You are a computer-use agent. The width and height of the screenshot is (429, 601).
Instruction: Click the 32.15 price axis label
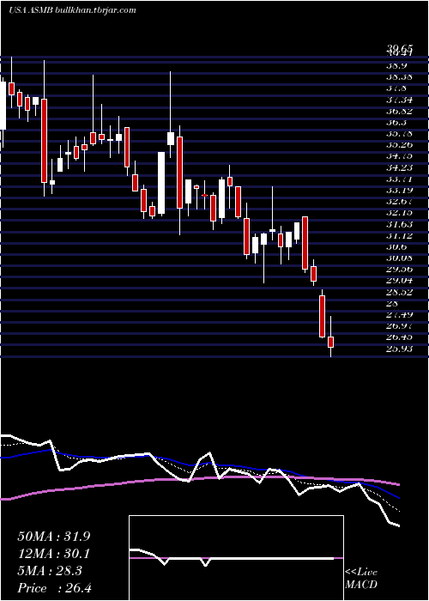(x=399, y=212)
